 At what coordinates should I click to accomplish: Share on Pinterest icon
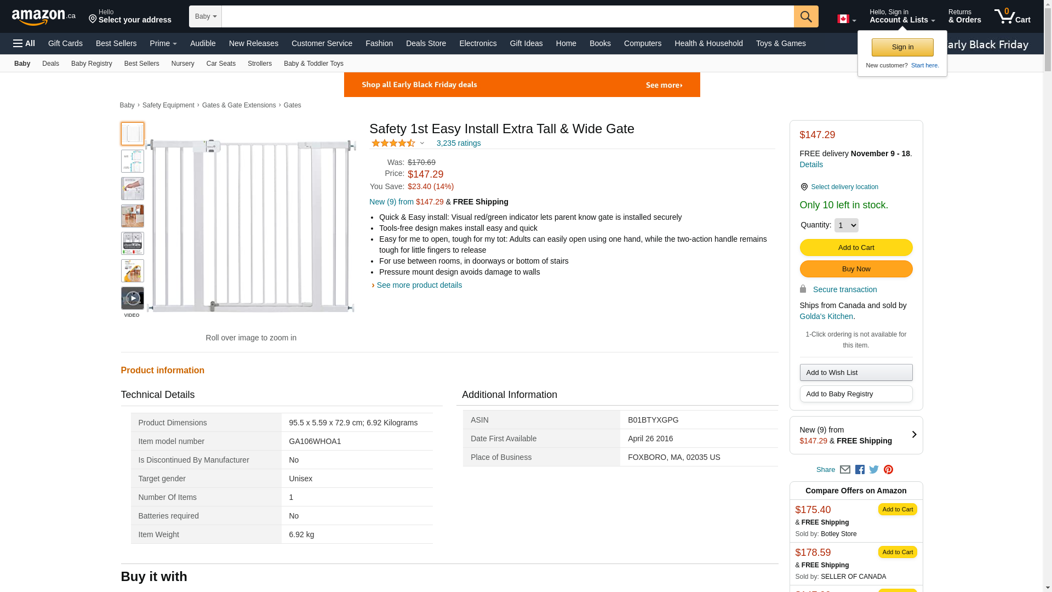point(888,470)
